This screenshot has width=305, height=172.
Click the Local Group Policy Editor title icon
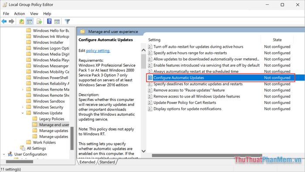click(x=5, y=5)
